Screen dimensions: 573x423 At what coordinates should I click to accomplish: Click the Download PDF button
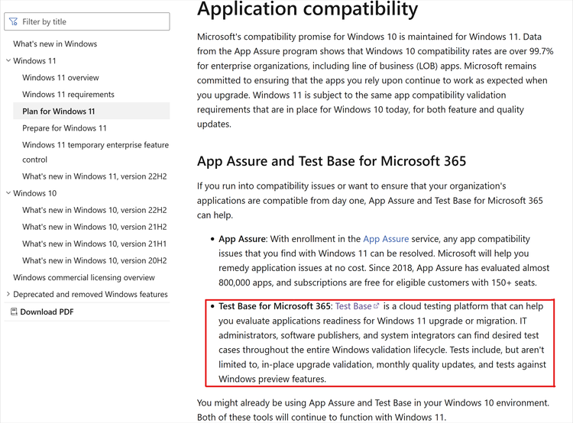(42, 312)
